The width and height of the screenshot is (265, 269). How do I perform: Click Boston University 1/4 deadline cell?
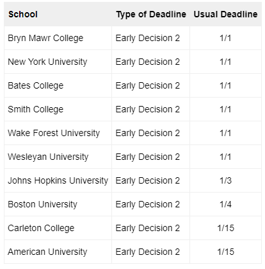225,204
